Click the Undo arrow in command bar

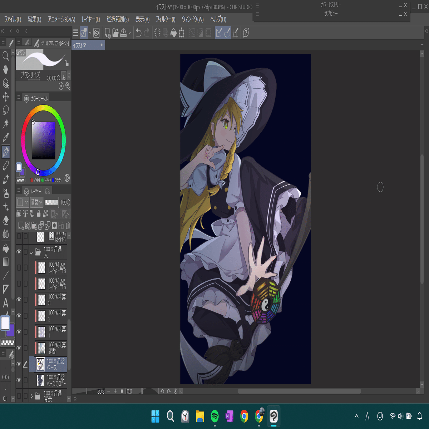point(139,33)
